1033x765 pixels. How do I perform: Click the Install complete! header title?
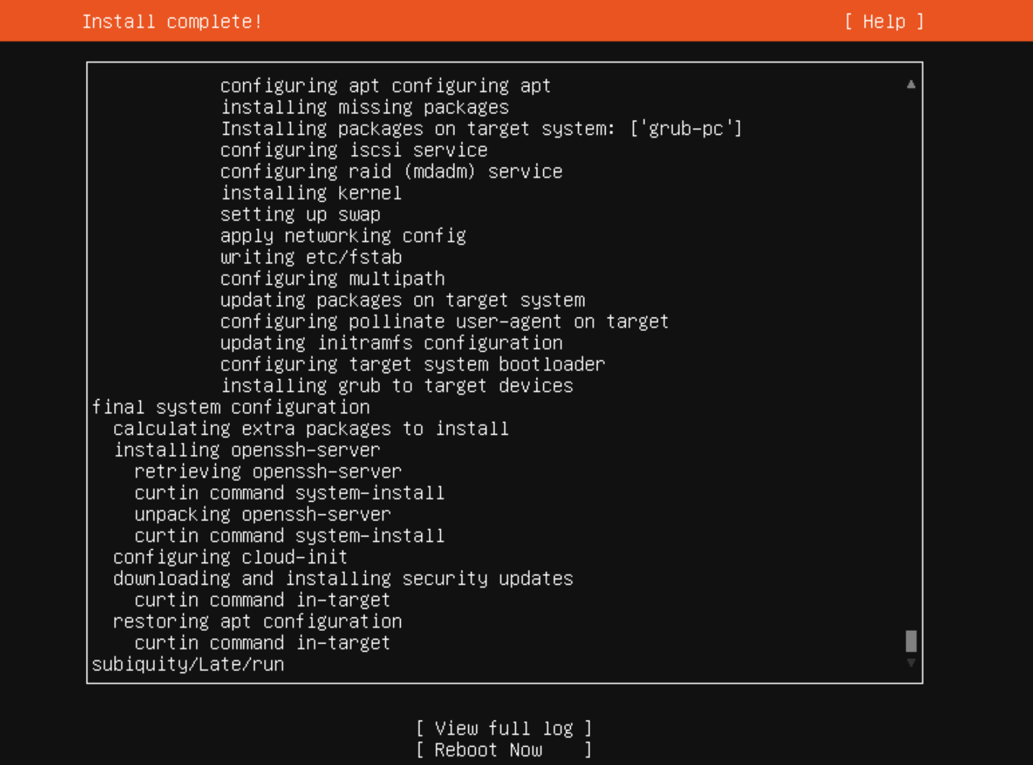[x=172, y=22]
